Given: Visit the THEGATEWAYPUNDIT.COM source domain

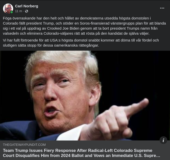Looking at the screenshot, I should 24,145.
